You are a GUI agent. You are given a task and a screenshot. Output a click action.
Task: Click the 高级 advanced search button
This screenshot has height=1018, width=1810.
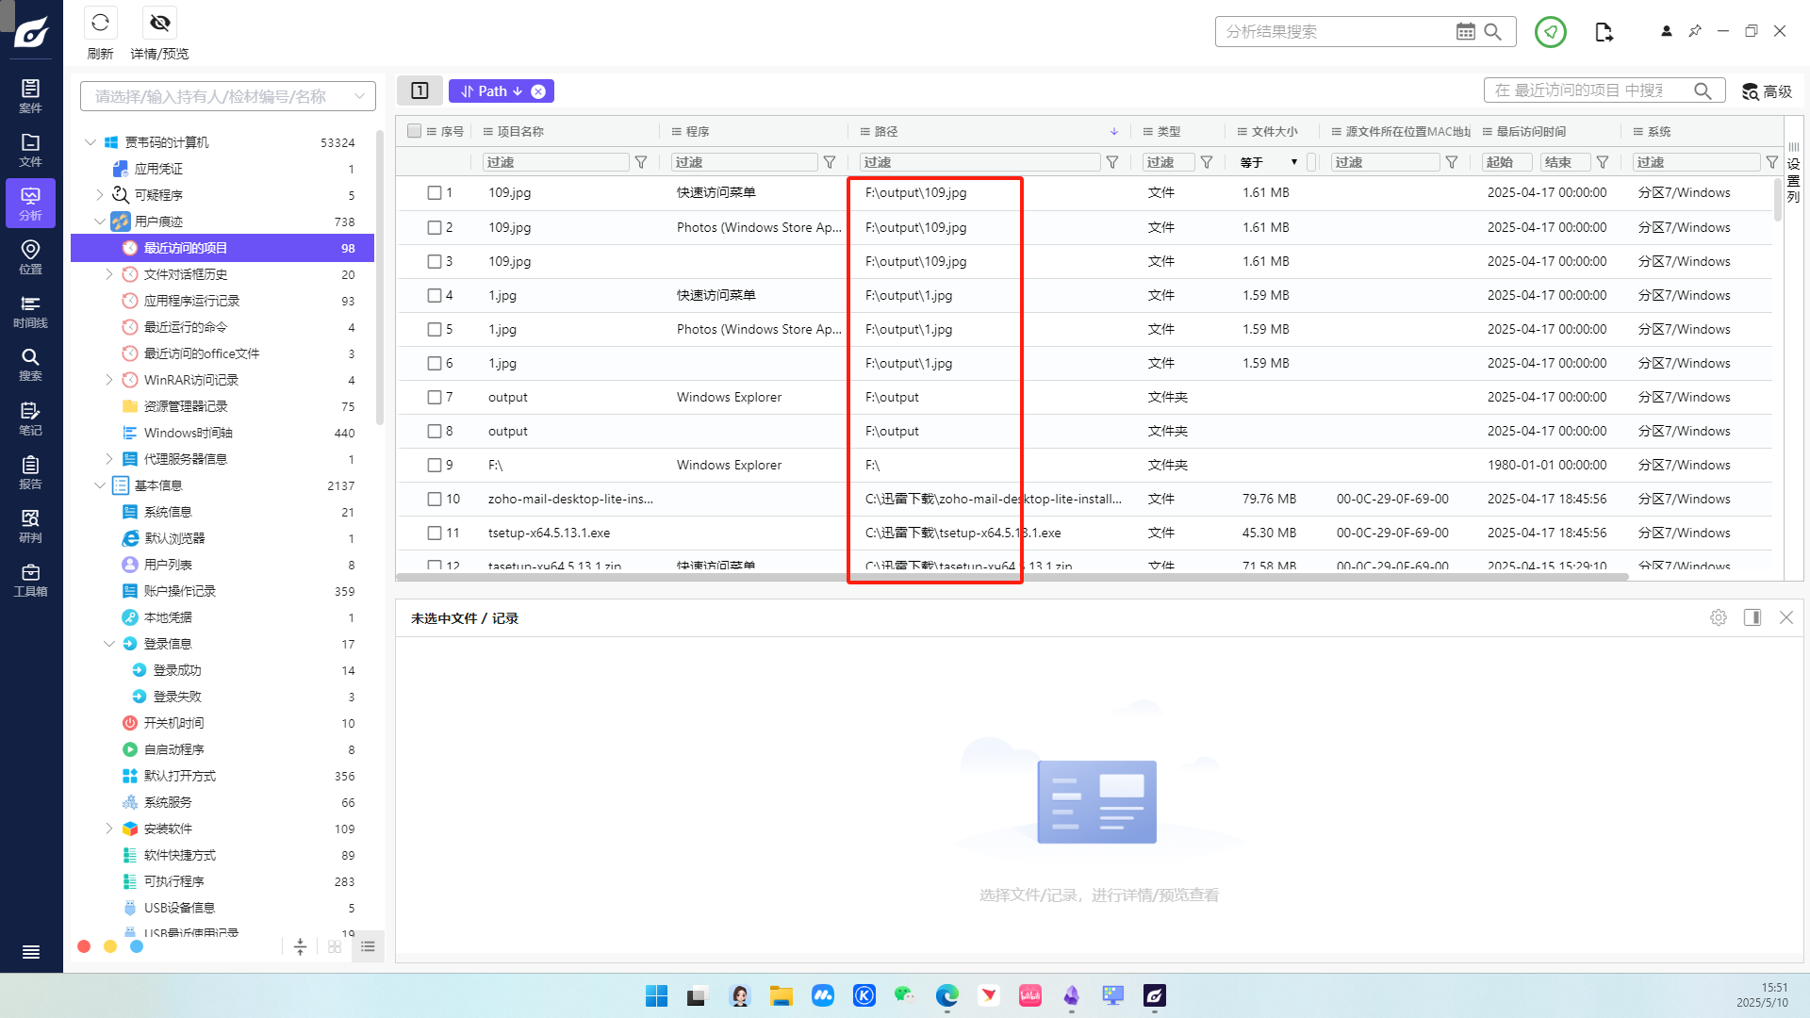point(1767,91)
